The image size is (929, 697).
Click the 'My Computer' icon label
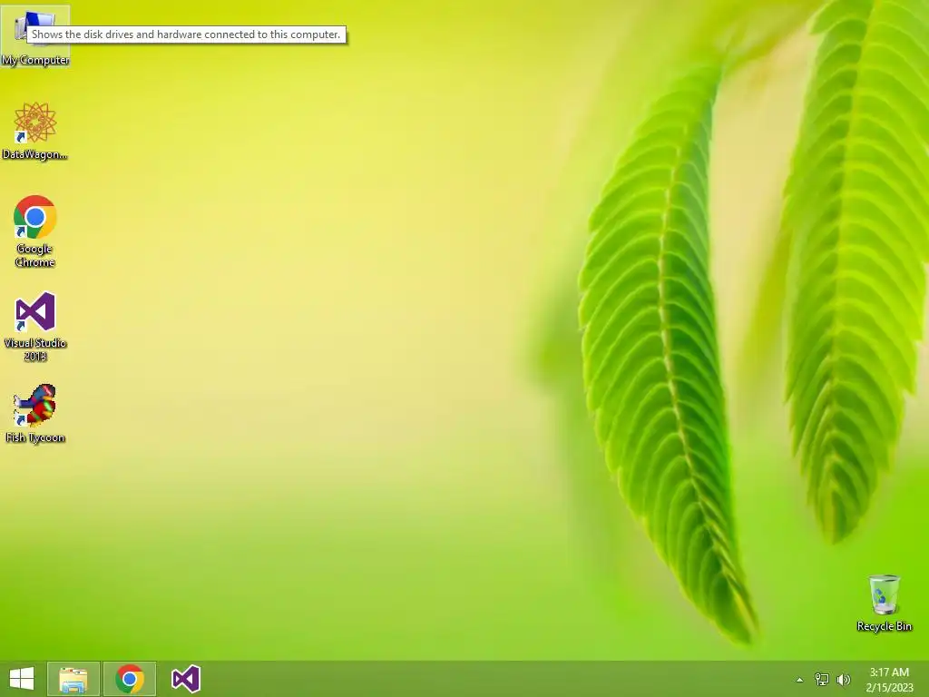[x=35, y=60]
